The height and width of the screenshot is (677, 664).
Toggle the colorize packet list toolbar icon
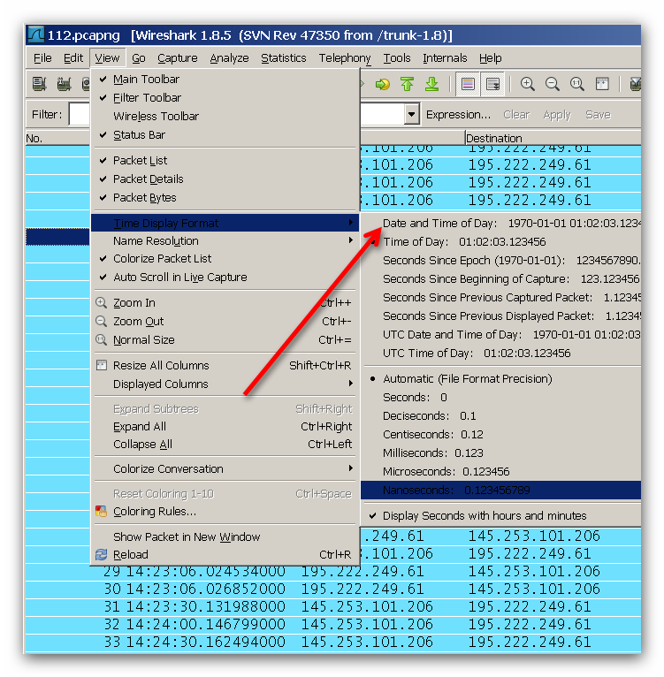coord(468,84)
